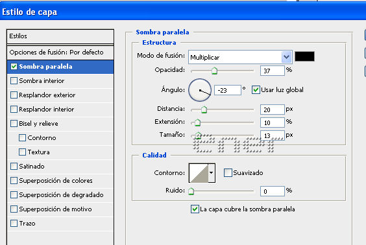Tick the Textura sub-option checkbox
Viewport: 366px width, 245px height.
click(x=22, y=152)
